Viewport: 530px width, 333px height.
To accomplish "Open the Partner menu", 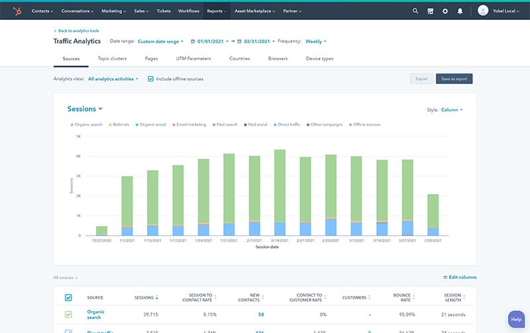I will (292, 11).
